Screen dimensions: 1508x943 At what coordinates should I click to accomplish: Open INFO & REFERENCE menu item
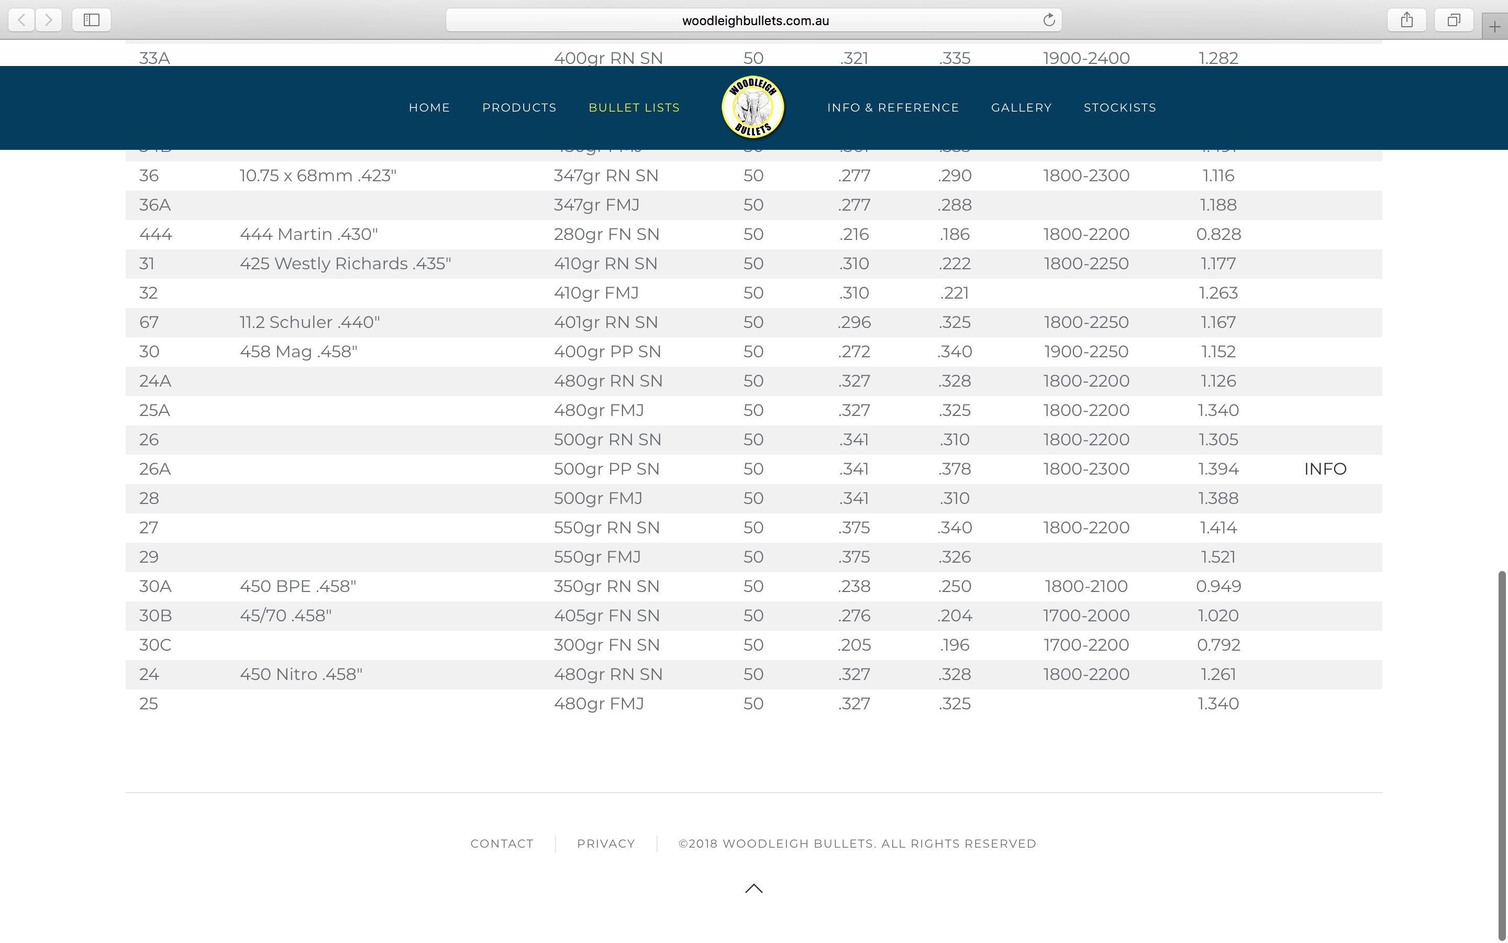[893, 107]
